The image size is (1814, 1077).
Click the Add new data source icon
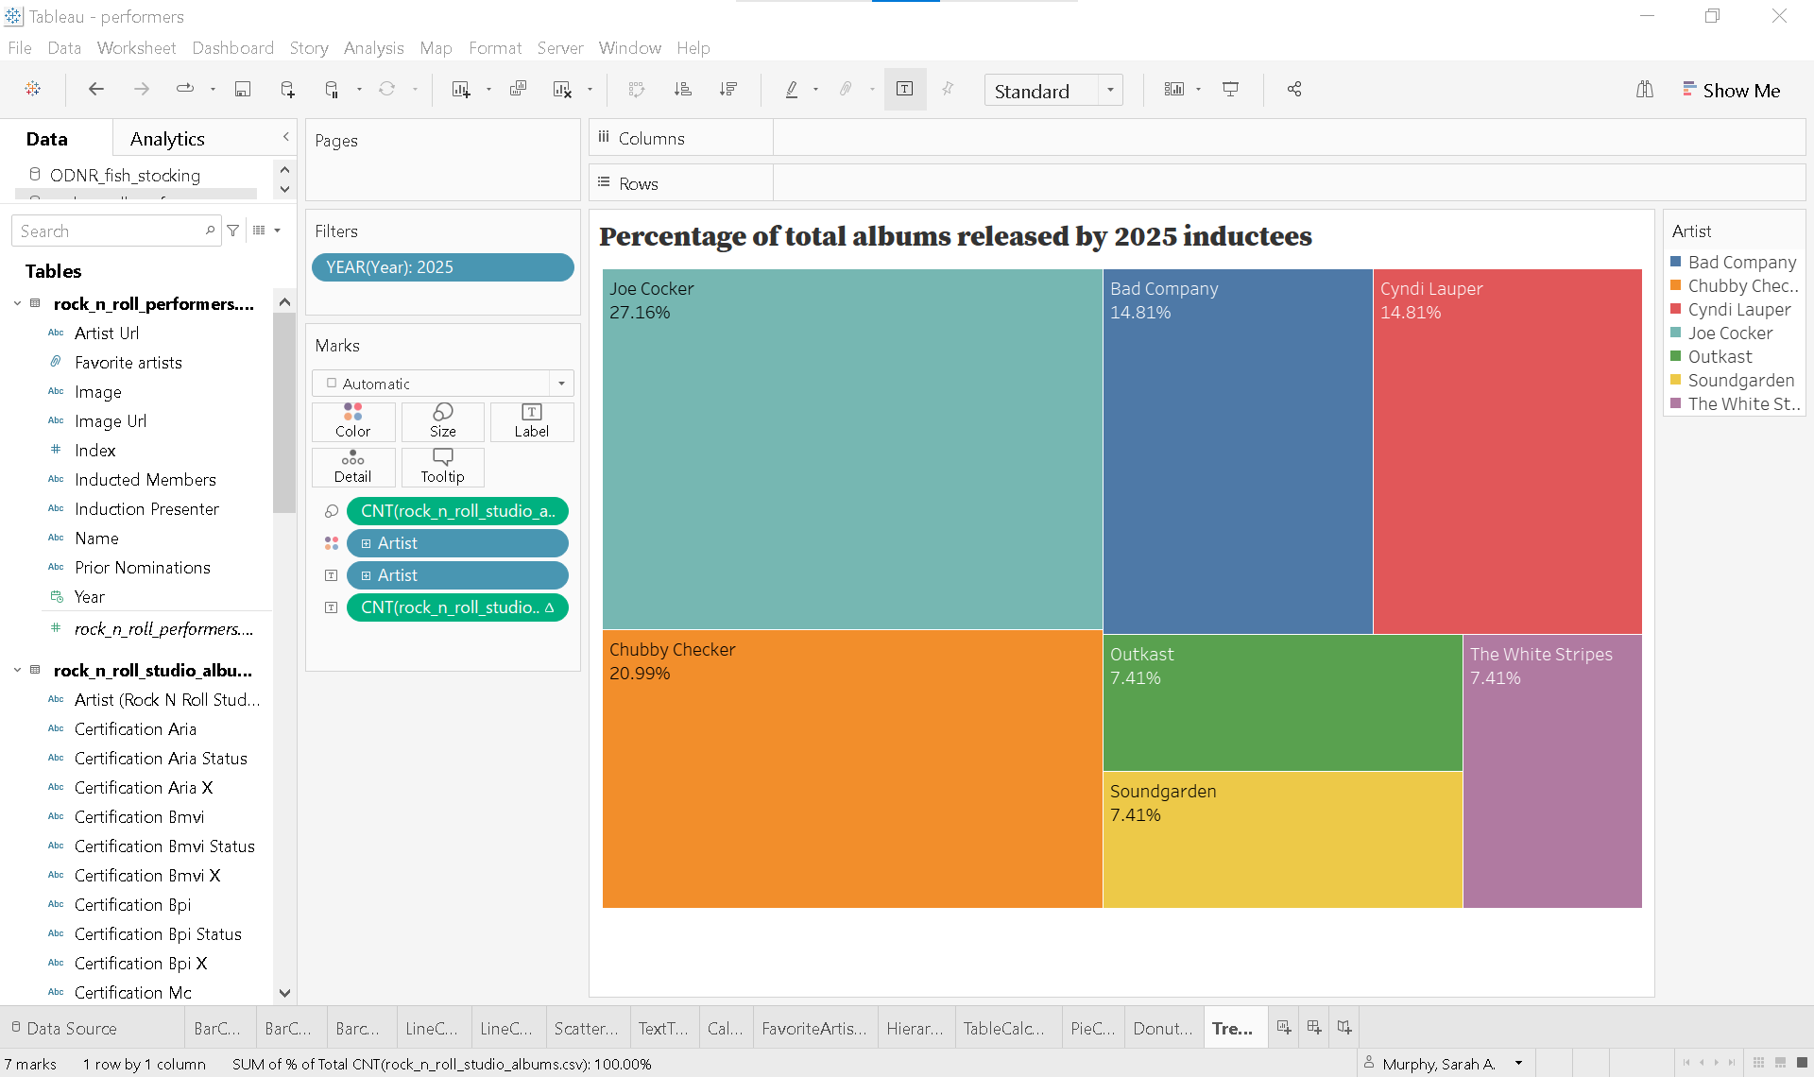(x=287, y=89)
